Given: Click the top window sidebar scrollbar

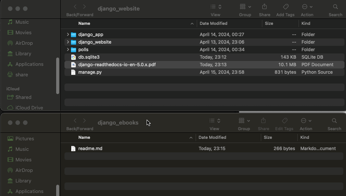Looking at the screenshot, I should (x=58, y=76).
